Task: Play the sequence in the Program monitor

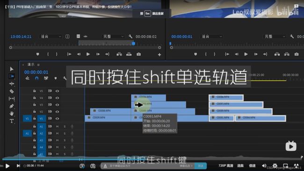Action: pyautogui.click(x=246, y=54)
